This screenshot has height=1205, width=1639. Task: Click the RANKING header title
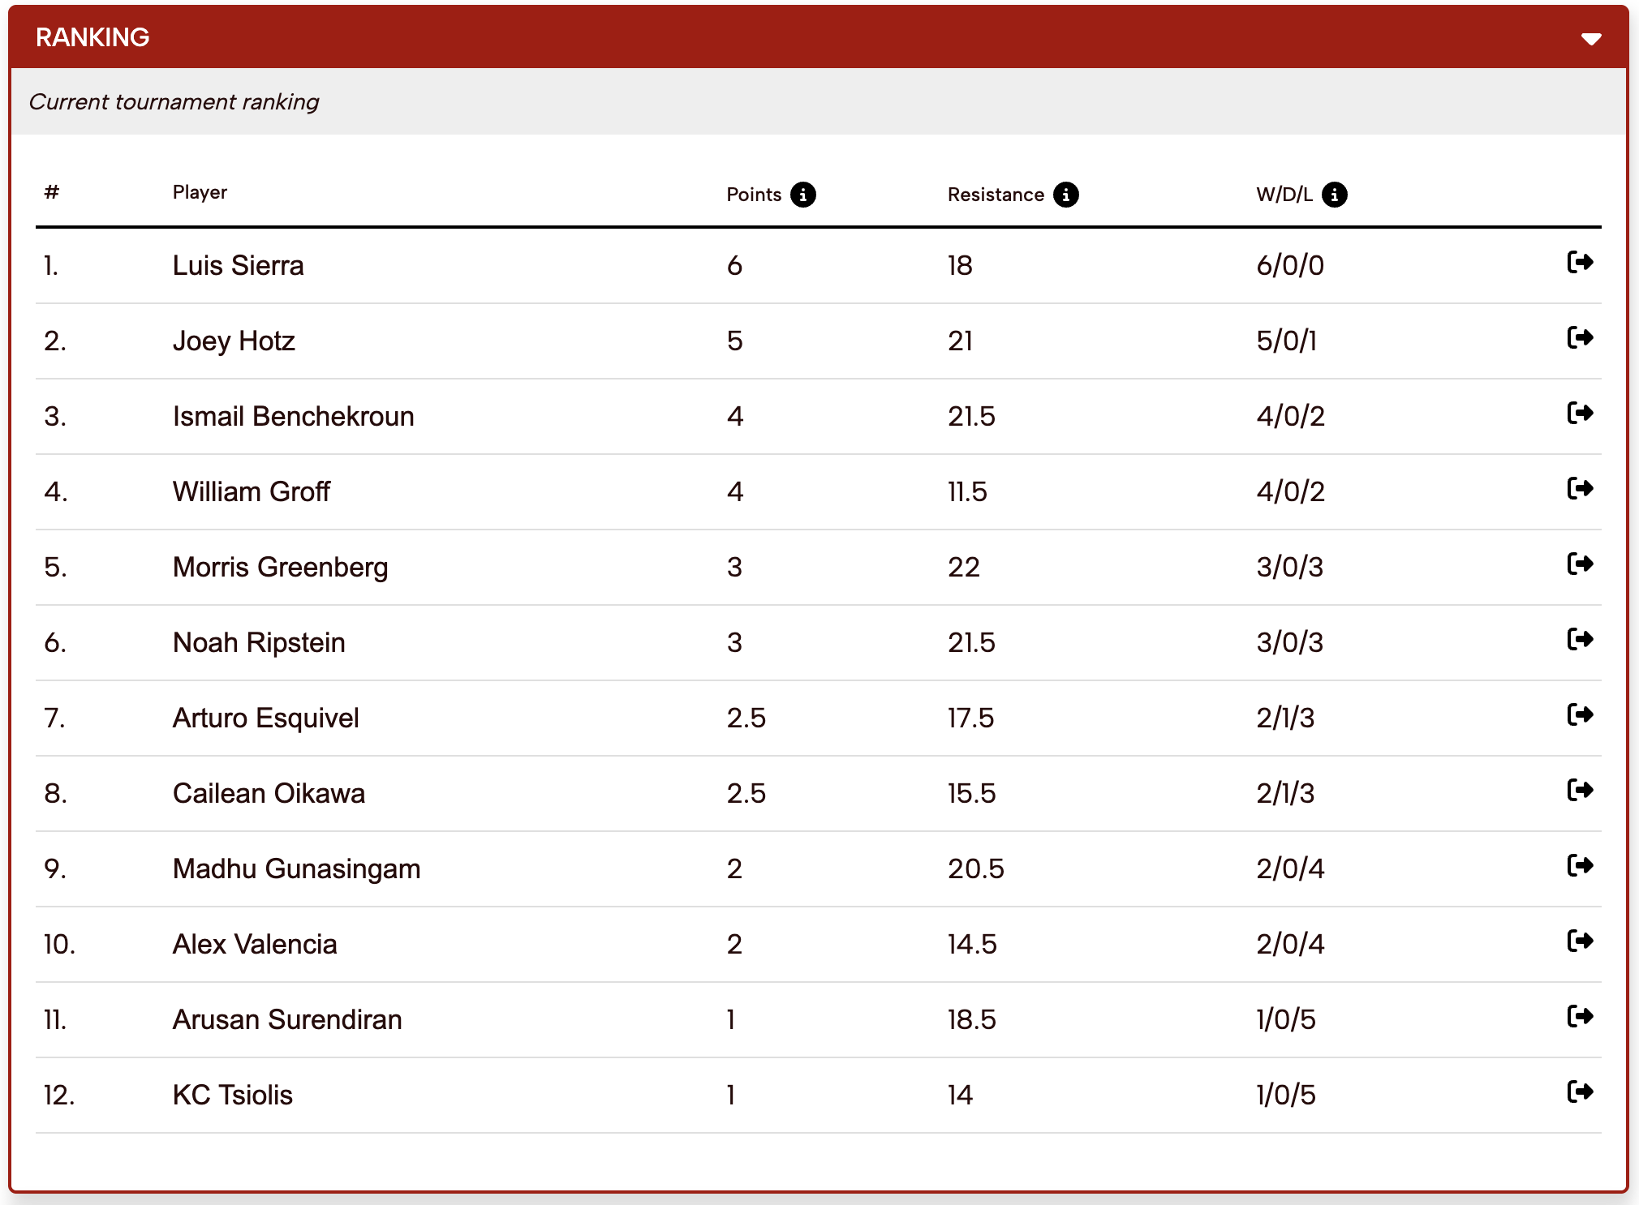(92, 37)
